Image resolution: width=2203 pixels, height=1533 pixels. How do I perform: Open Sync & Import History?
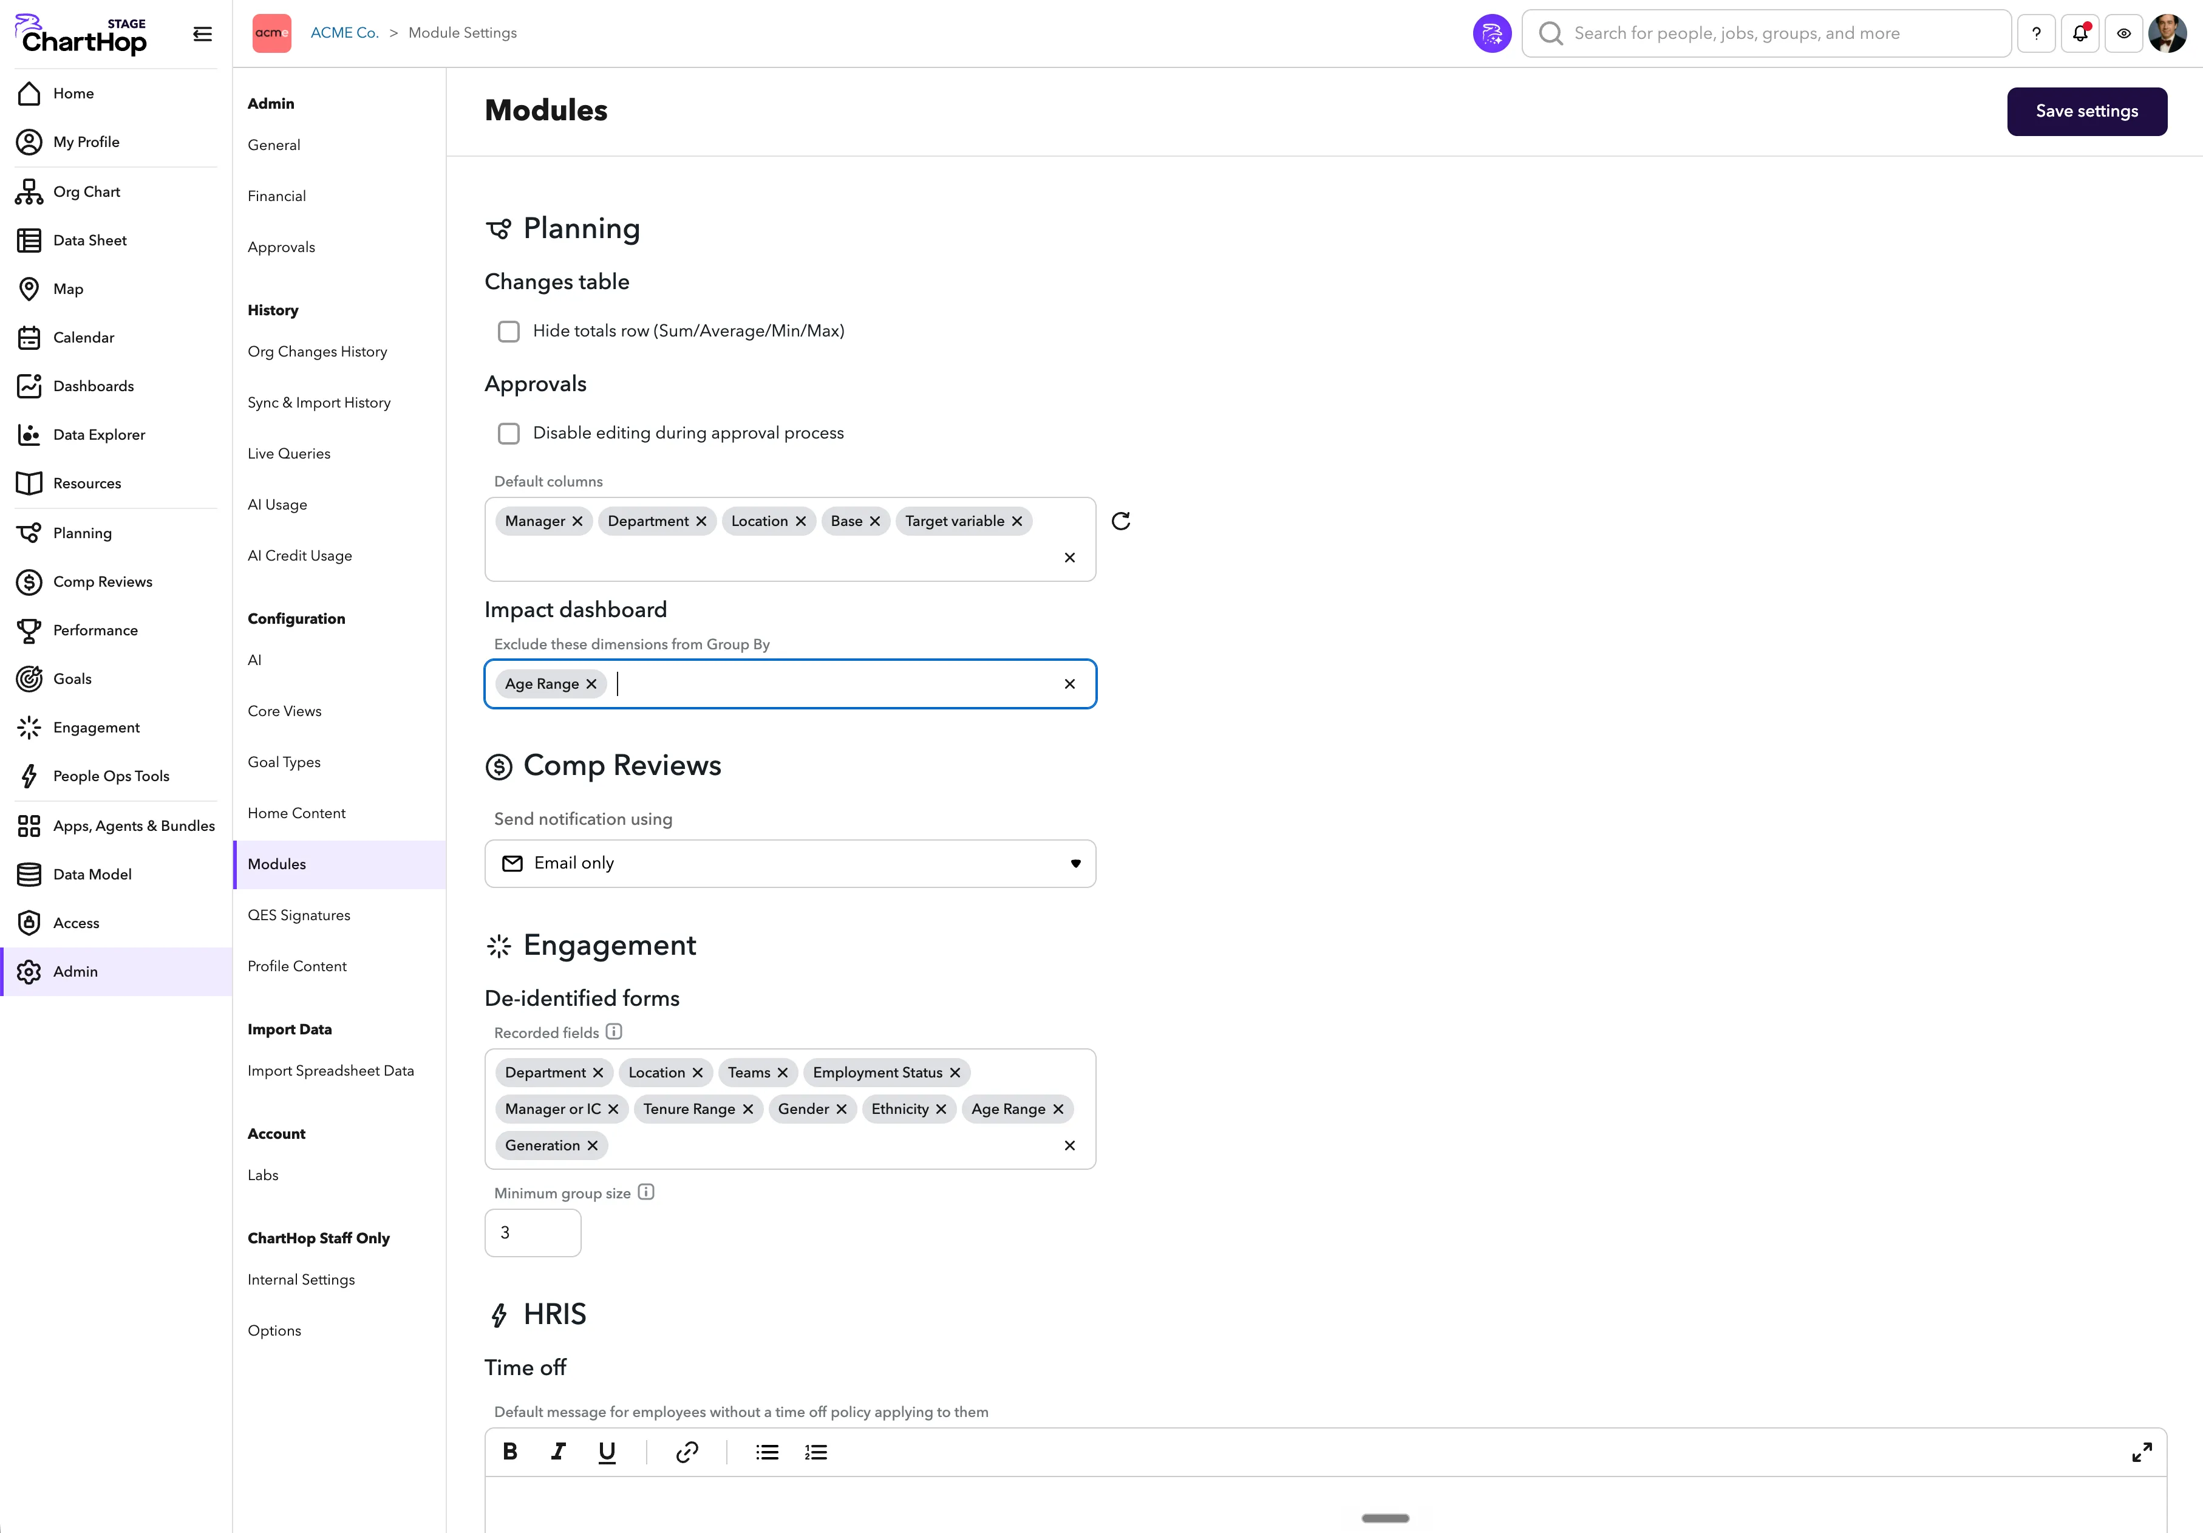point(319,403)
